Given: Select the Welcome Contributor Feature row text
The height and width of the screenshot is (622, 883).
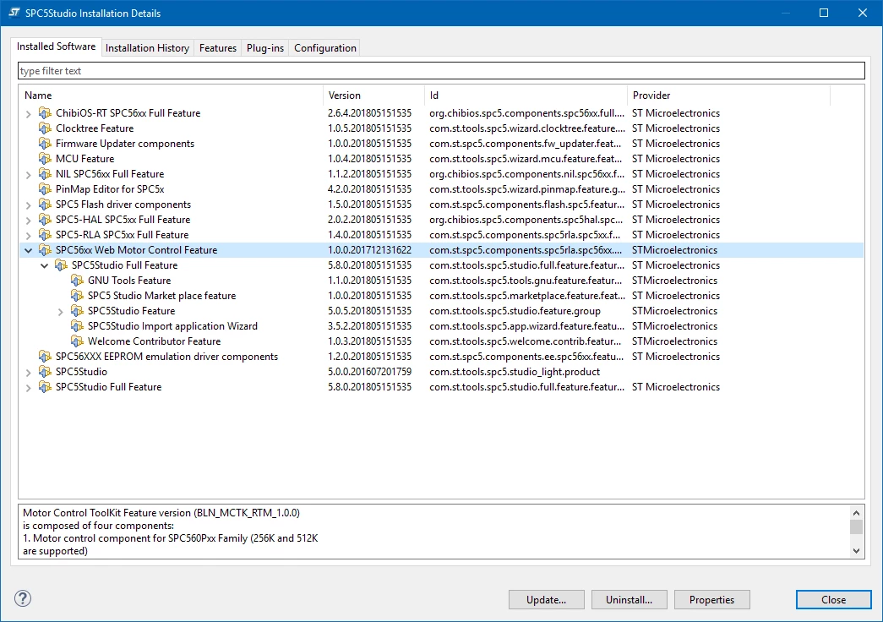Looking at the screenshot, I should point(155,341).
